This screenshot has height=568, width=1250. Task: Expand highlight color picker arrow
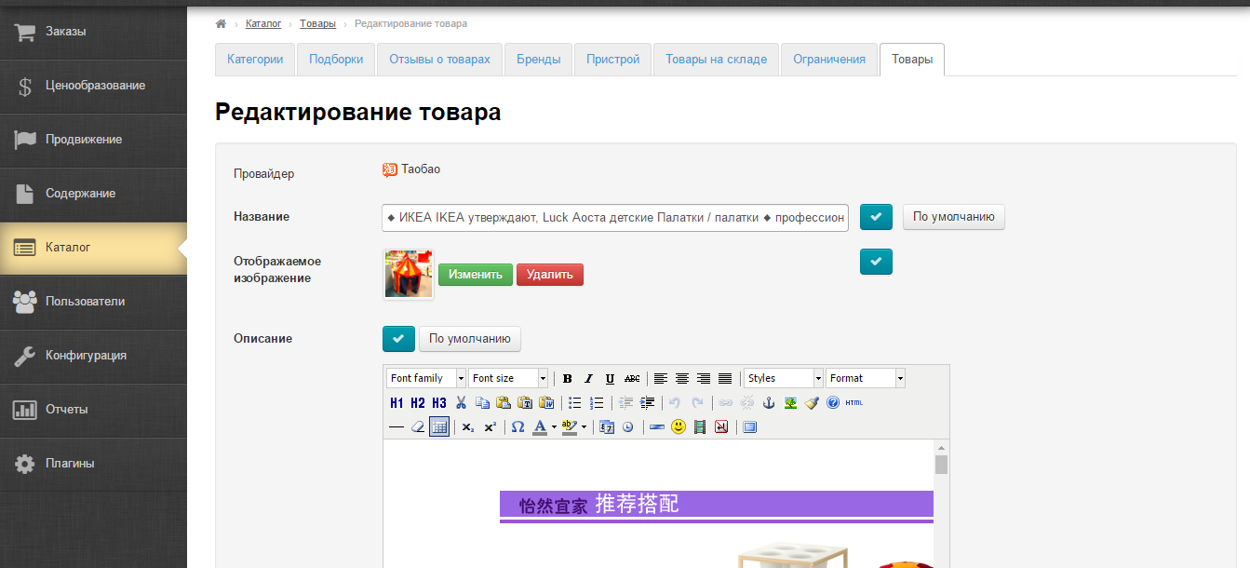pyautogui.click(x=584, y=426)
